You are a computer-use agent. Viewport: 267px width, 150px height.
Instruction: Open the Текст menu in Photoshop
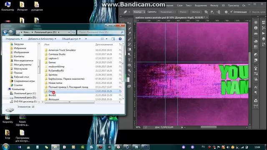click(x=189, y=5)
